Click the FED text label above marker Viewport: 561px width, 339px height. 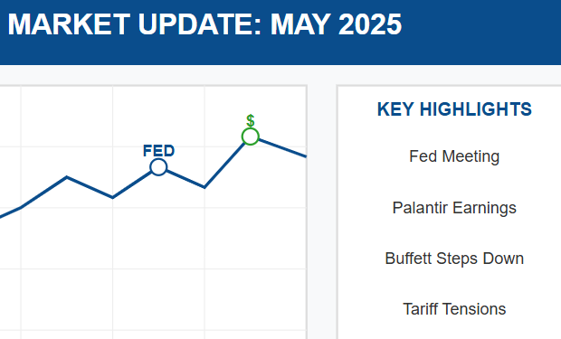coord(158,151)
